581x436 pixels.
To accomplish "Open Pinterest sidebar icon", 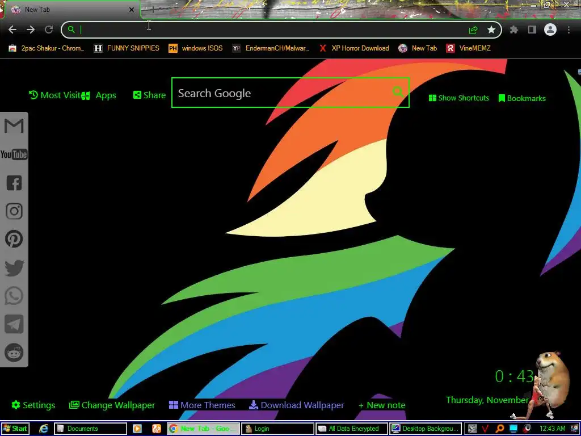I will (14, 239).
